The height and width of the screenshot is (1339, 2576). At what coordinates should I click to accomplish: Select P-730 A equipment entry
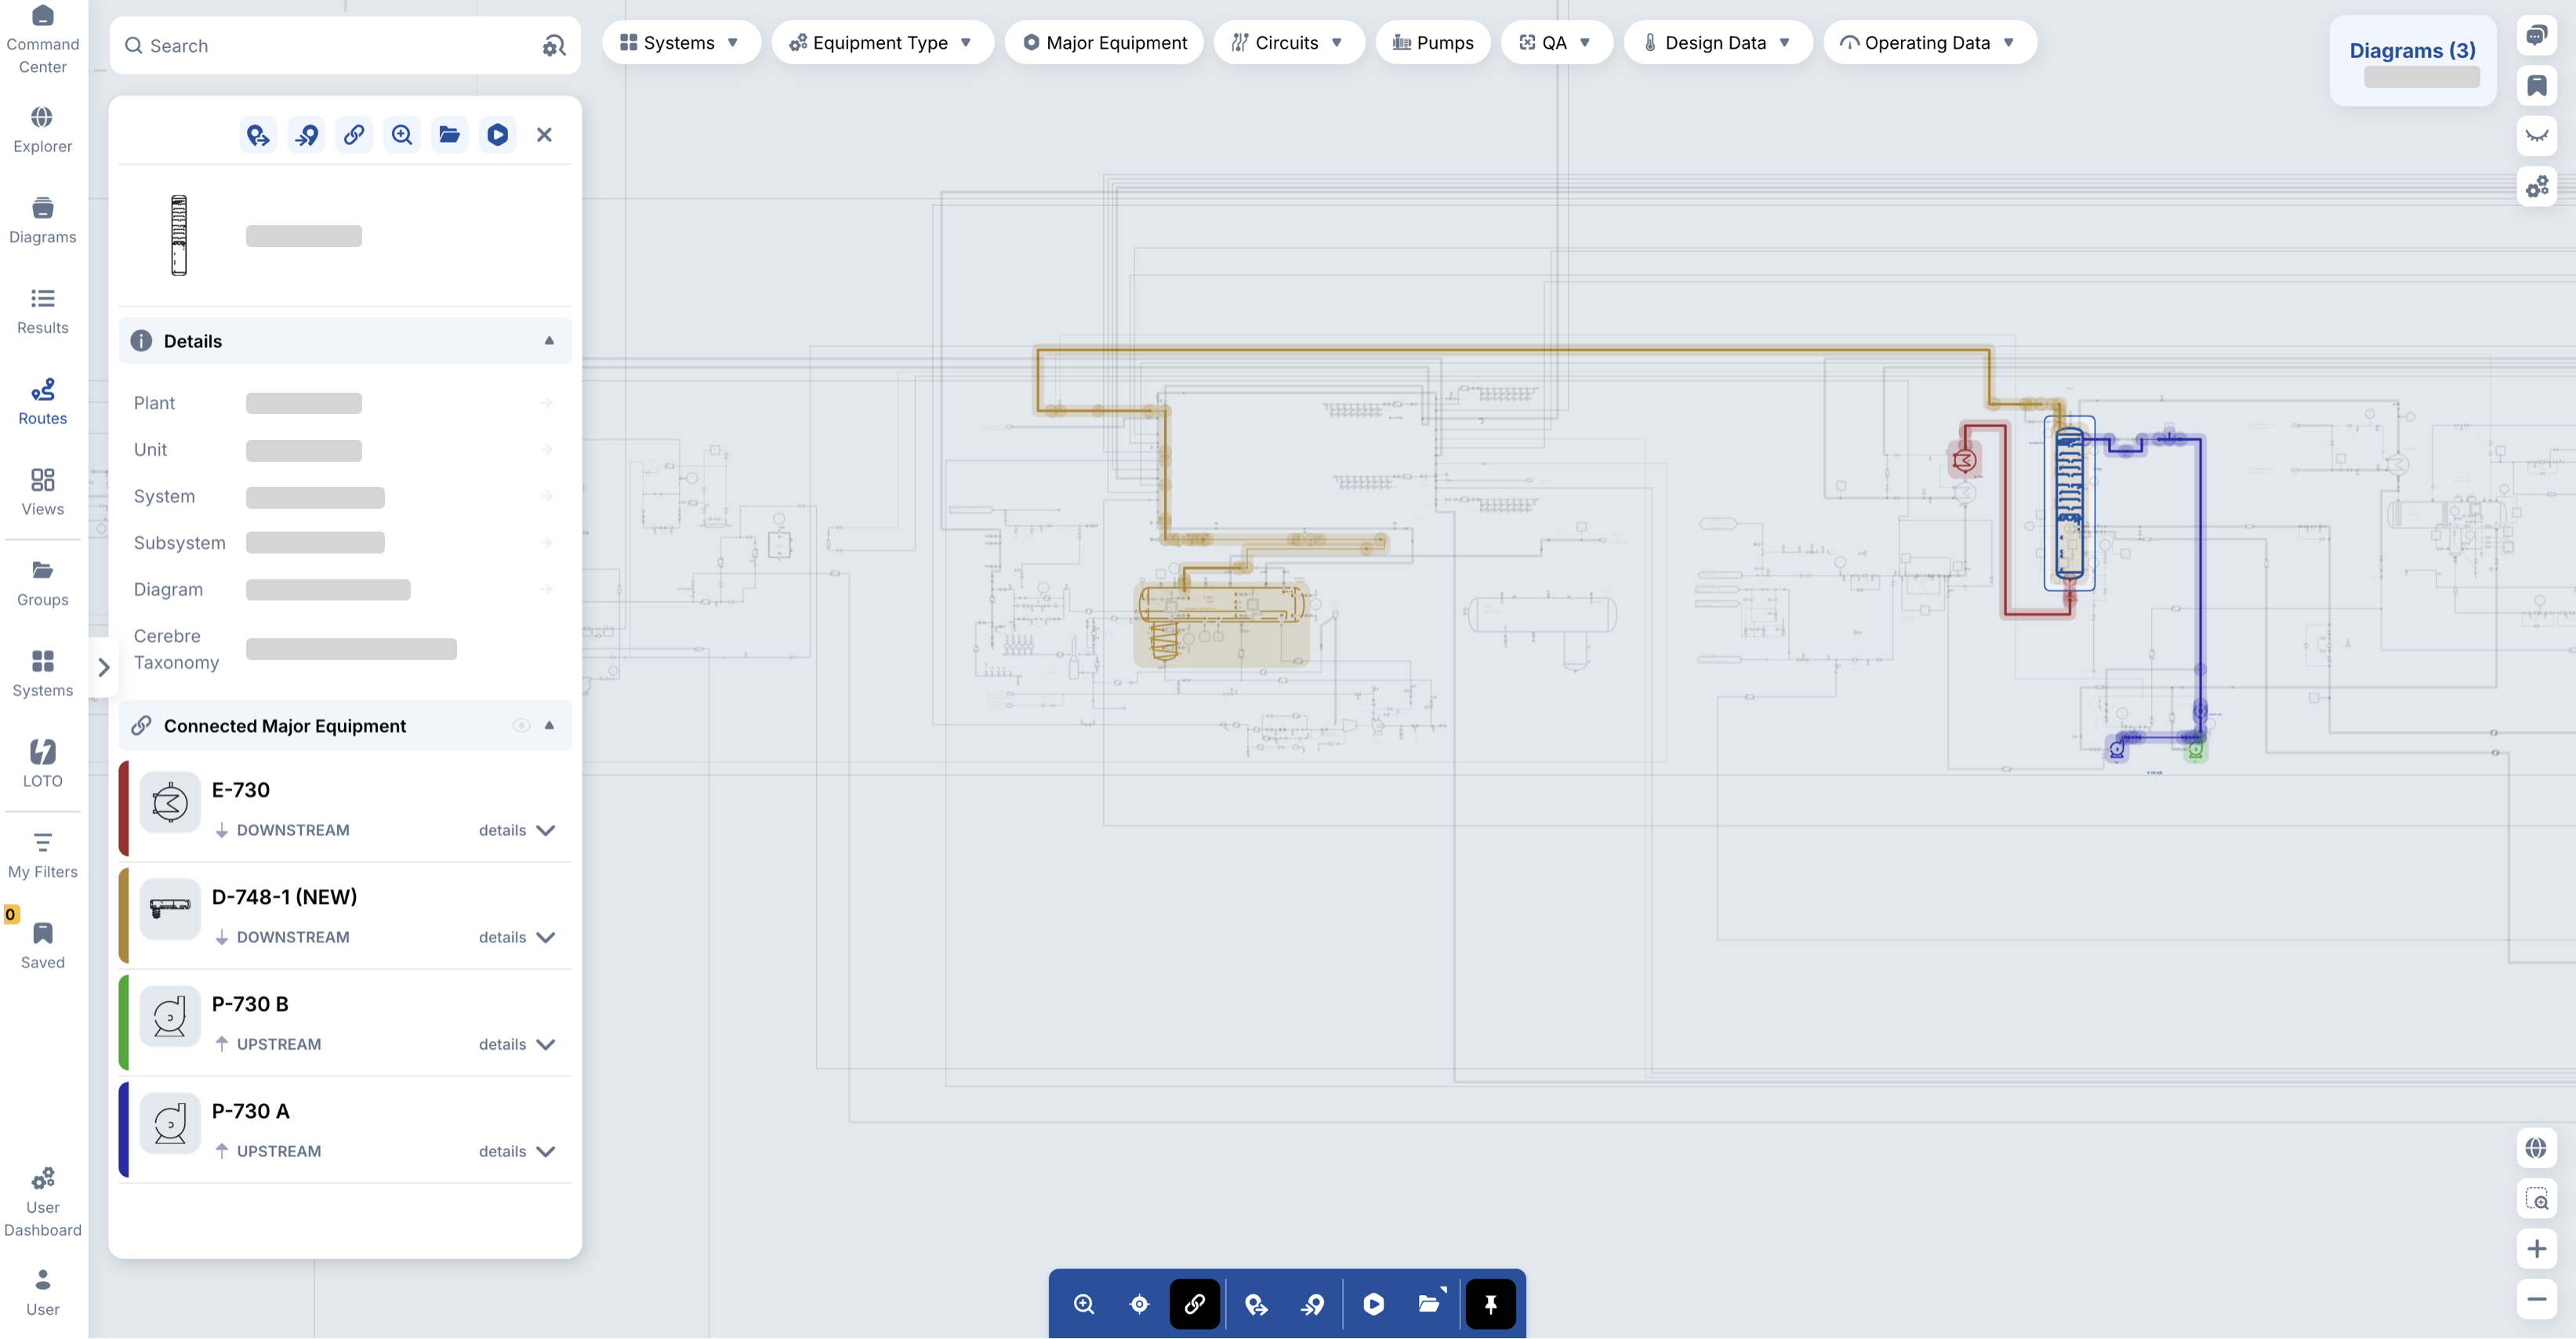pos(345,1130)
